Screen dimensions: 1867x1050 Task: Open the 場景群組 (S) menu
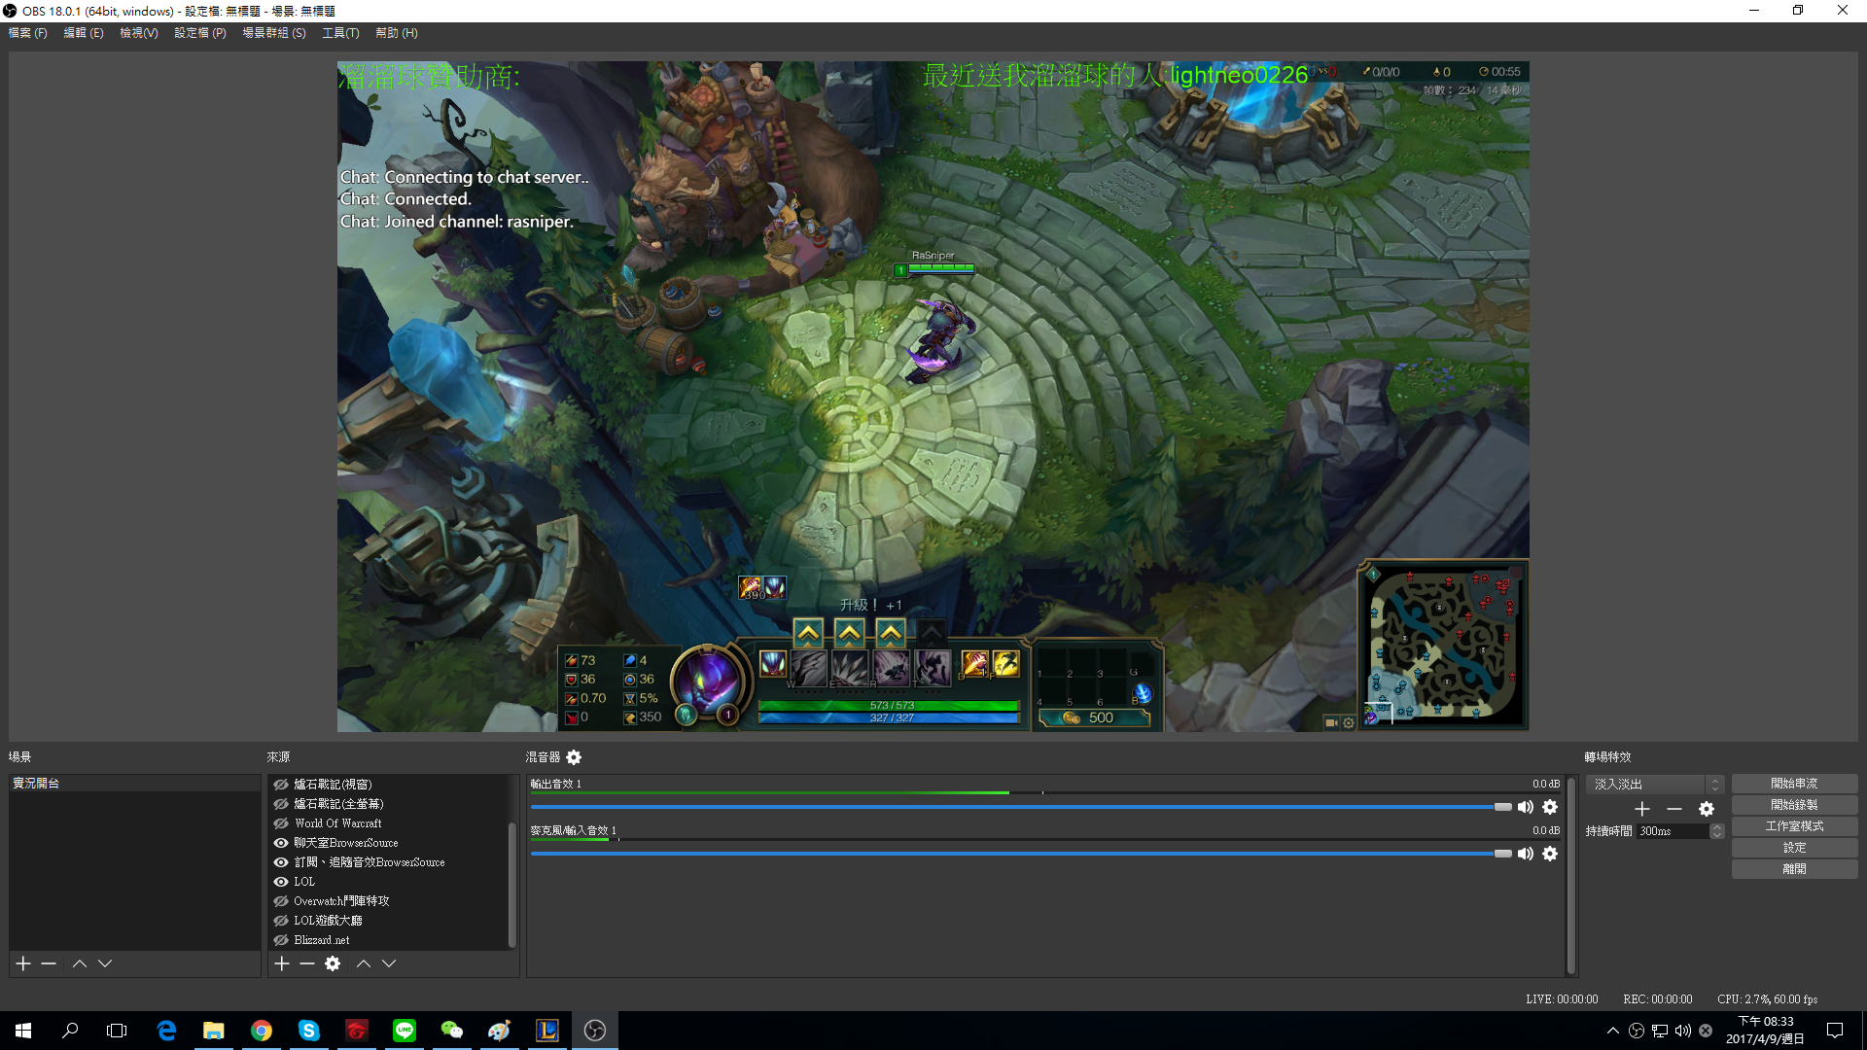pyautogui.click(x=274, y=33)
